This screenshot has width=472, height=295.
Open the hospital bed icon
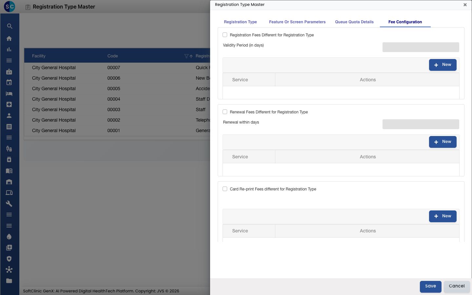coord(9,94)
